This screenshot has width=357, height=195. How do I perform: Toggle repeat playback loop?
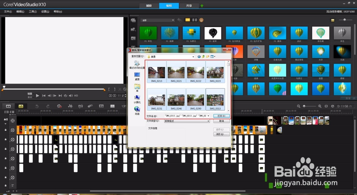click(65, 96)
